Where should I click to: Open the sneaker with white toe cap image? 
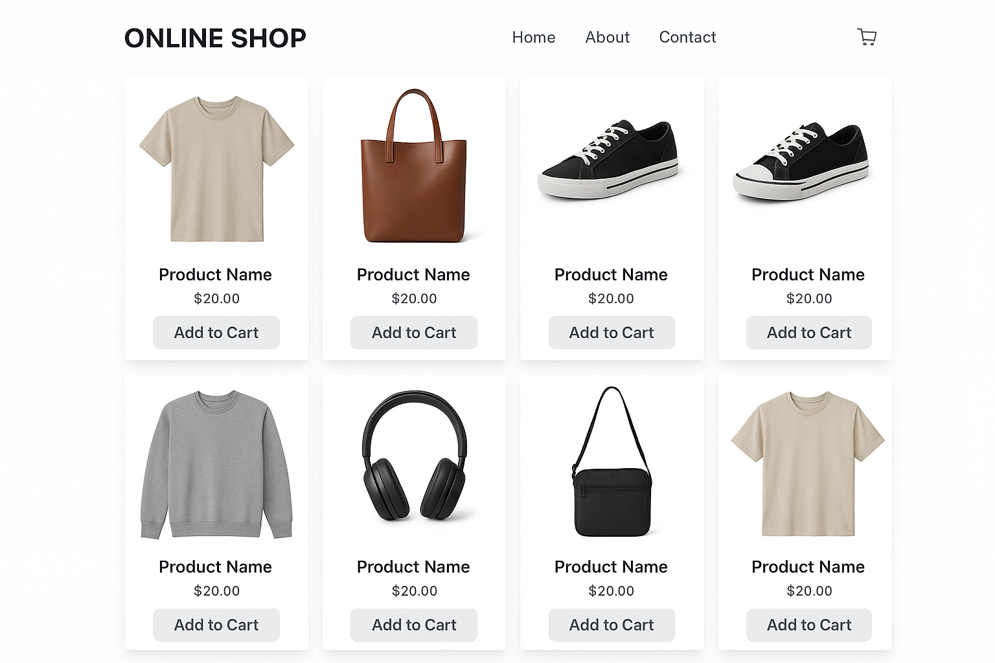coord(801,162)
